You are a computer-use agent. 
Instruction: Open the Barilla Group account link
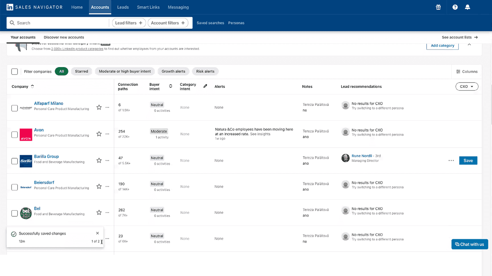[x=46, y=156]
